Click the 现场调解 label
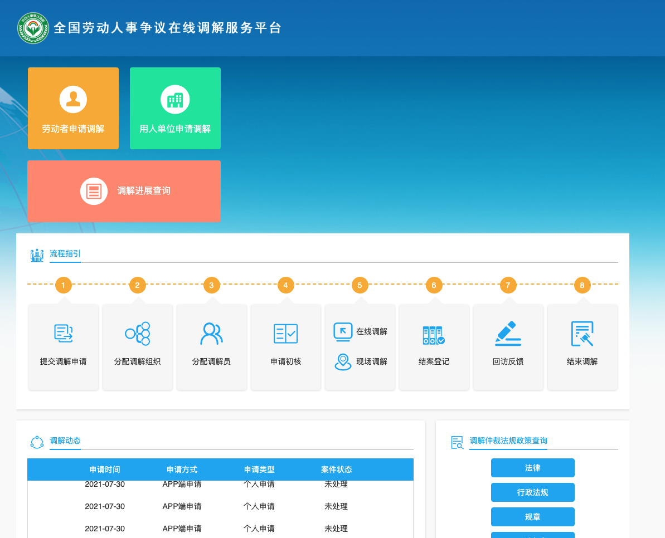 coord(372,362)
